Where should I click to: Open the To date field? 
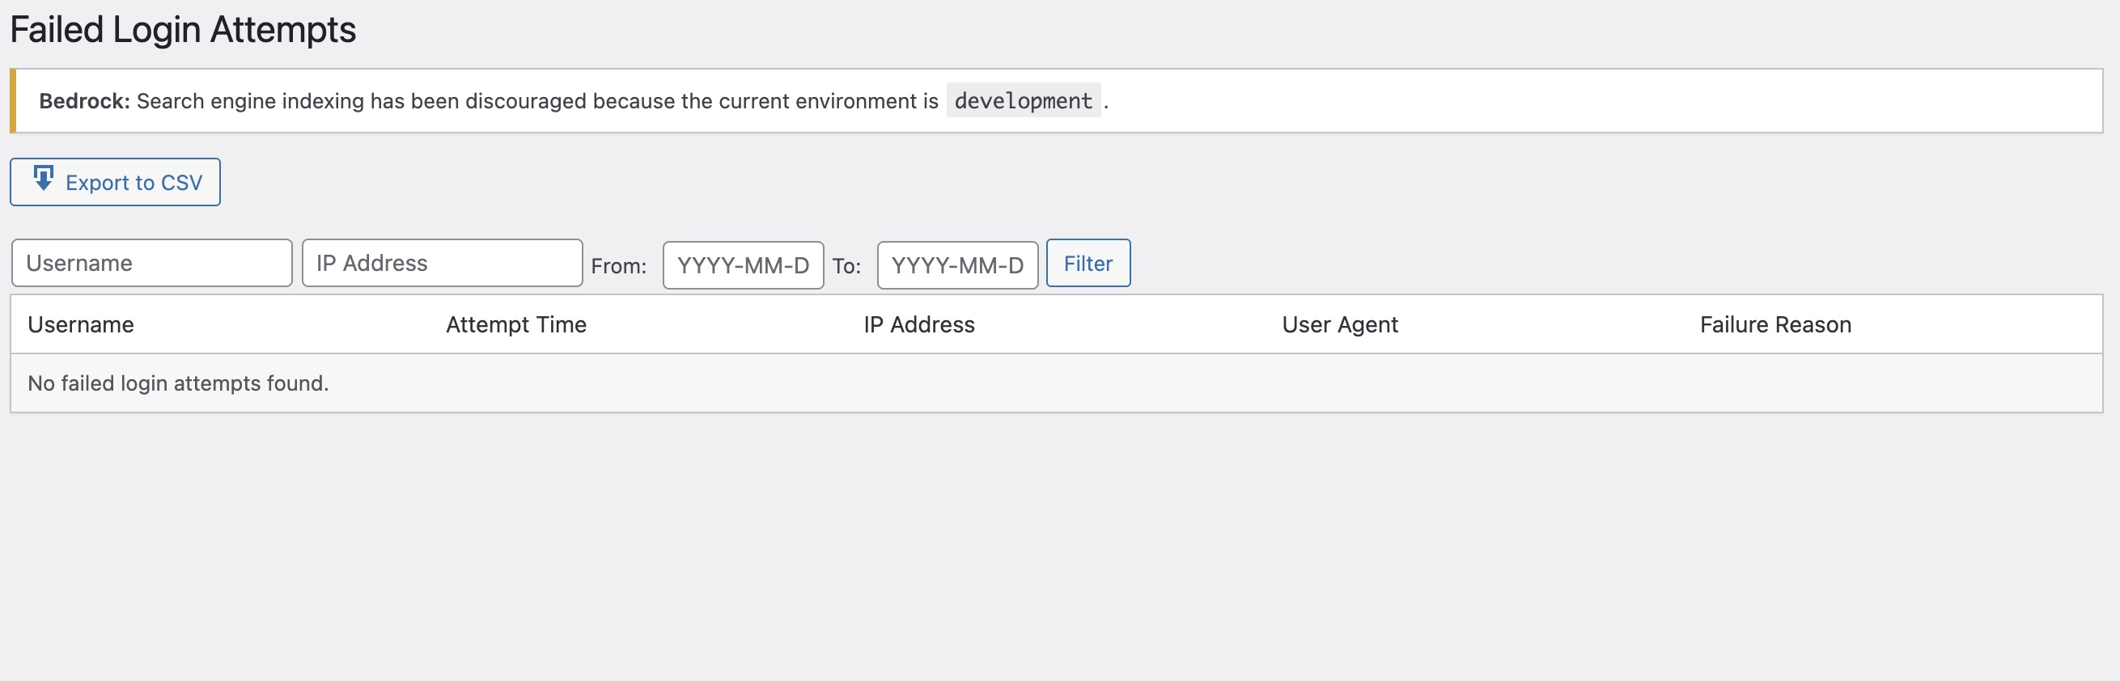(958, 264)
